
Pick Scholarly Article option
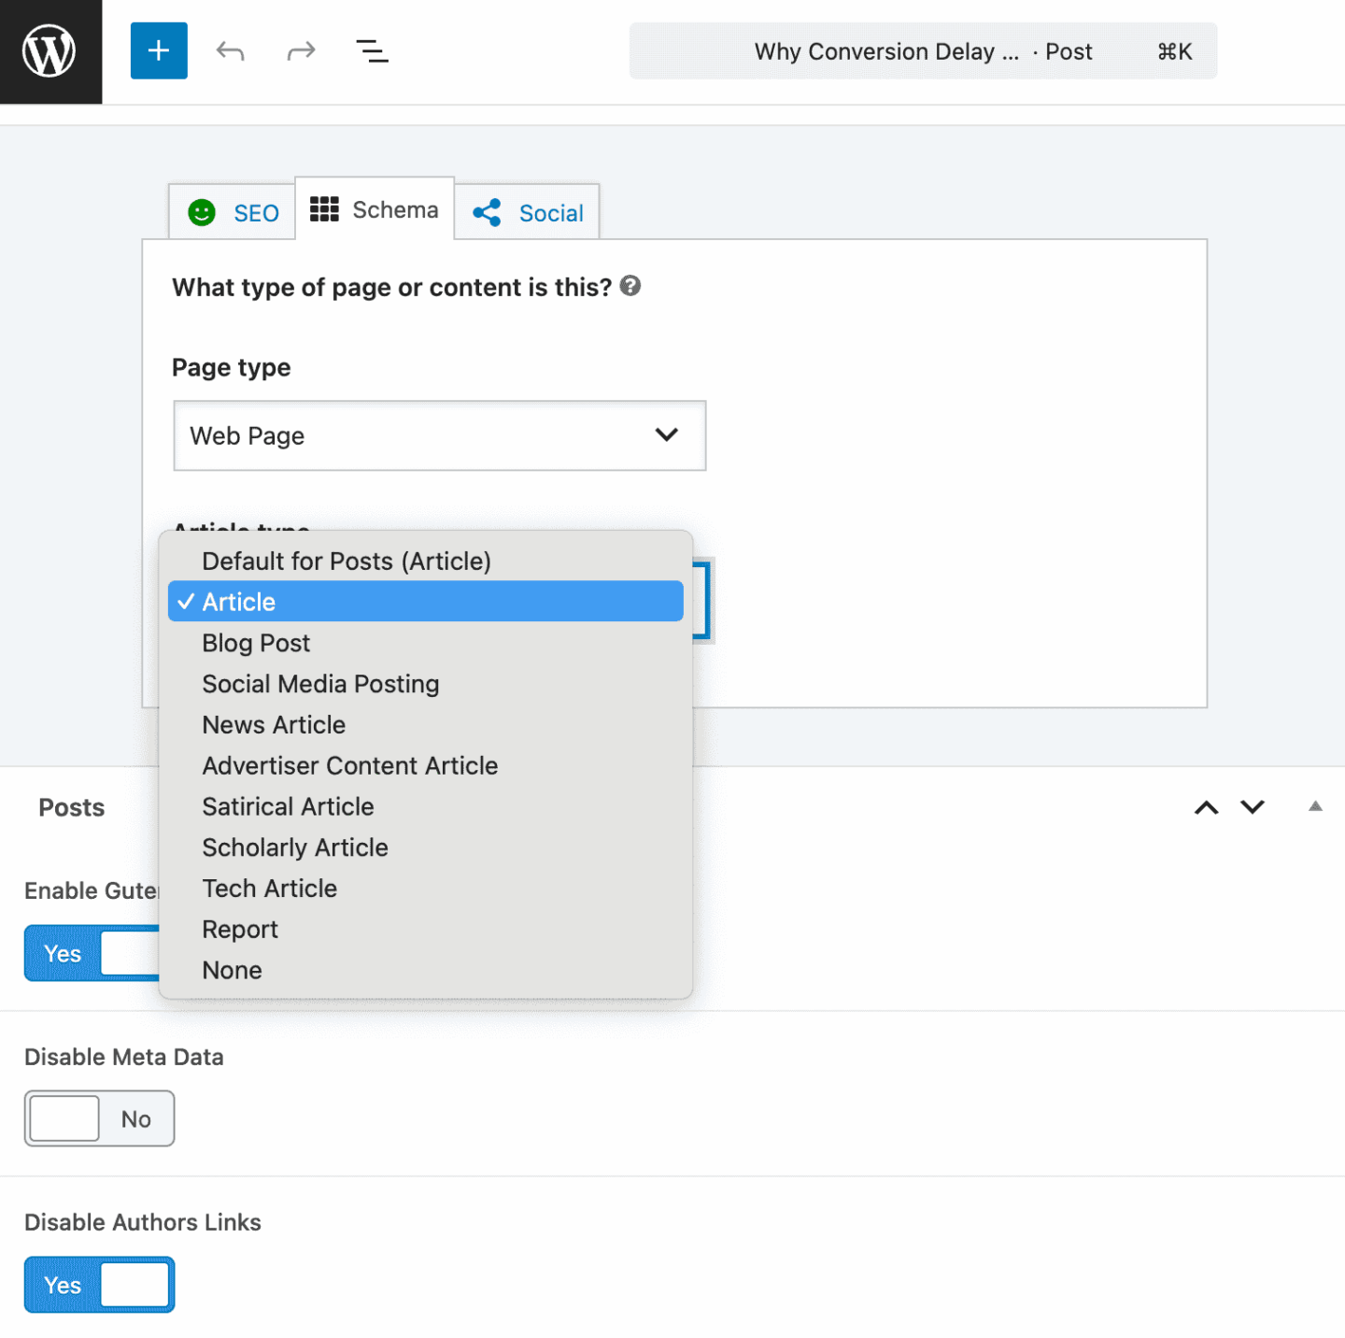click(x=426, y=847)
